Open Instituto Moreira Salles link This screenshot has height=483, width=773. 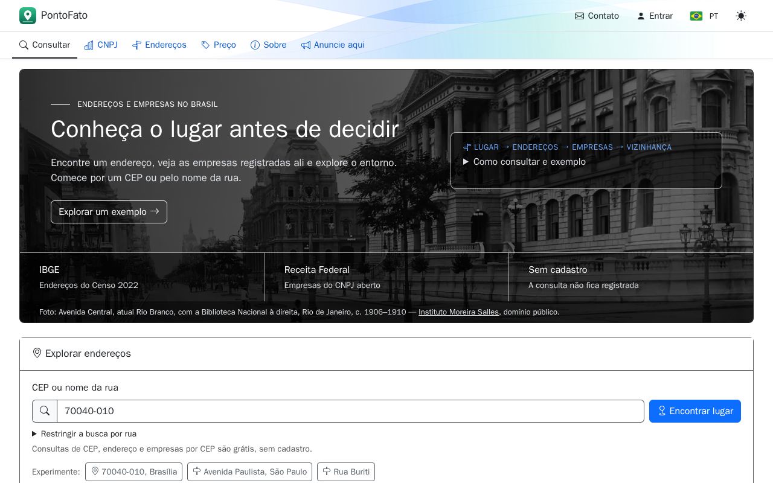[458, 312]
